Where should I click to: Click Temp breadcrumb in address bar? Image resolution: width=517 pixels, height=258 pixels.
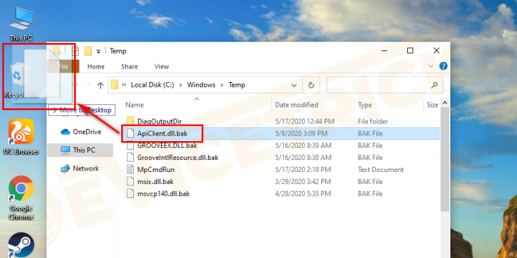(x=237, y=85)
